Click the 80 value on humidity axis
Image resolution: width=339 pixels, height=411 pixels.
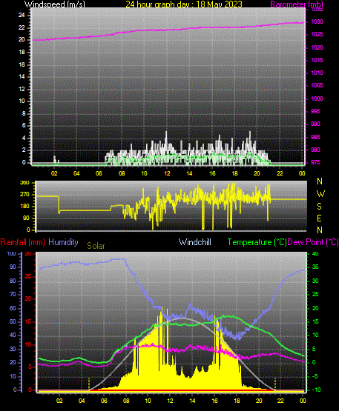point(13,281)
